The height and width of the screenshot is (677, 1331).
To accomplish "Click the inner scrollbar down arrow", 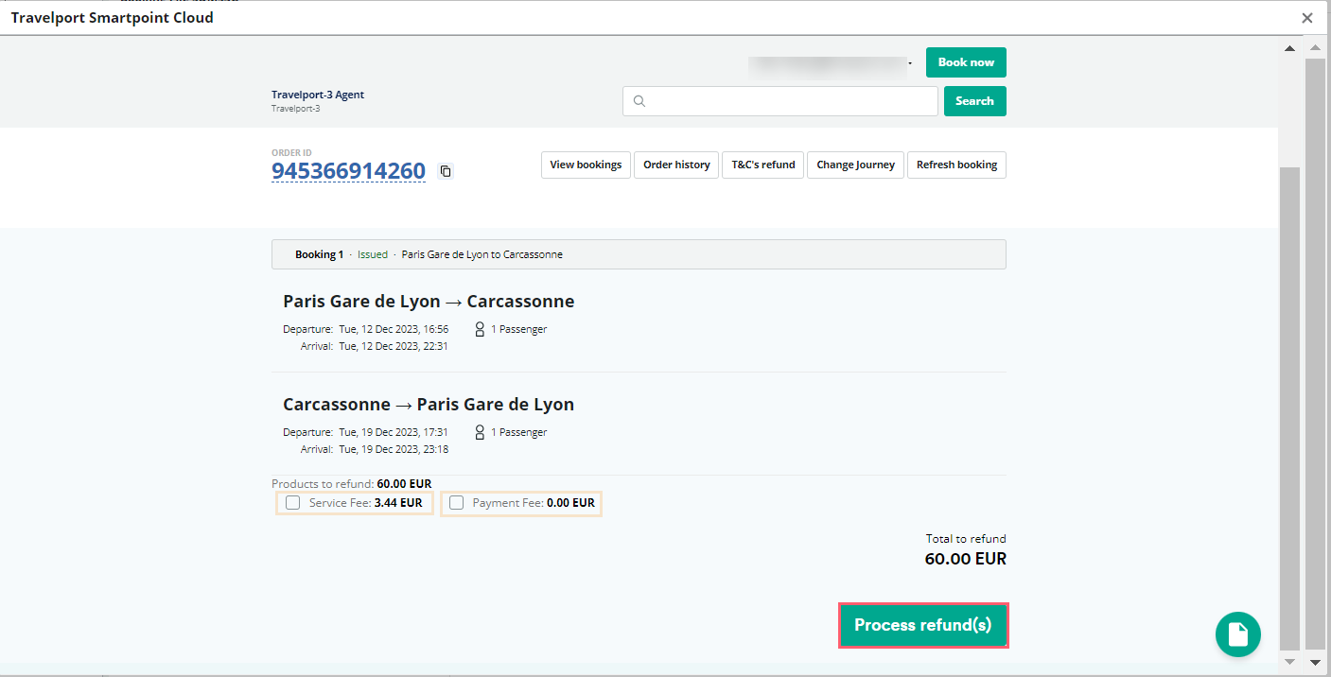I will point(1288,660).
